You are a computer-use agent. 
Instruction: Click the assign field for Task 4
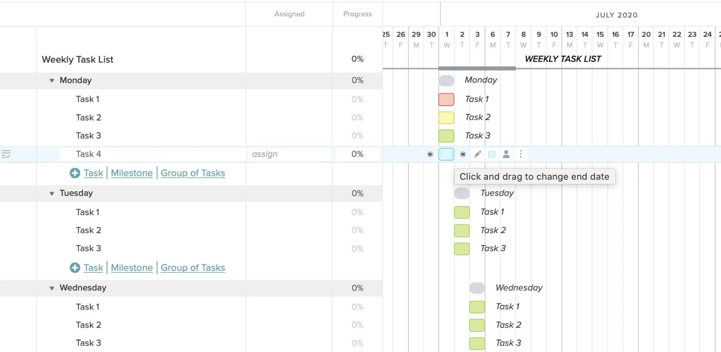(289, 154)
